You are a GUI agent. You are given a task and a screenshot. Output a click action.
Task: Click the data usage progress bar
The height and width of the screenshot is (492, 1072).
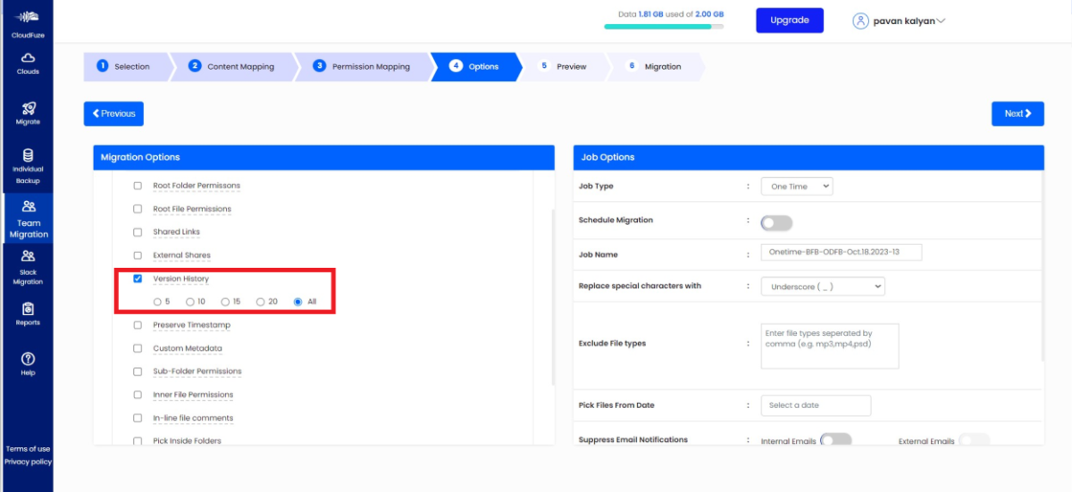point(663,27)
